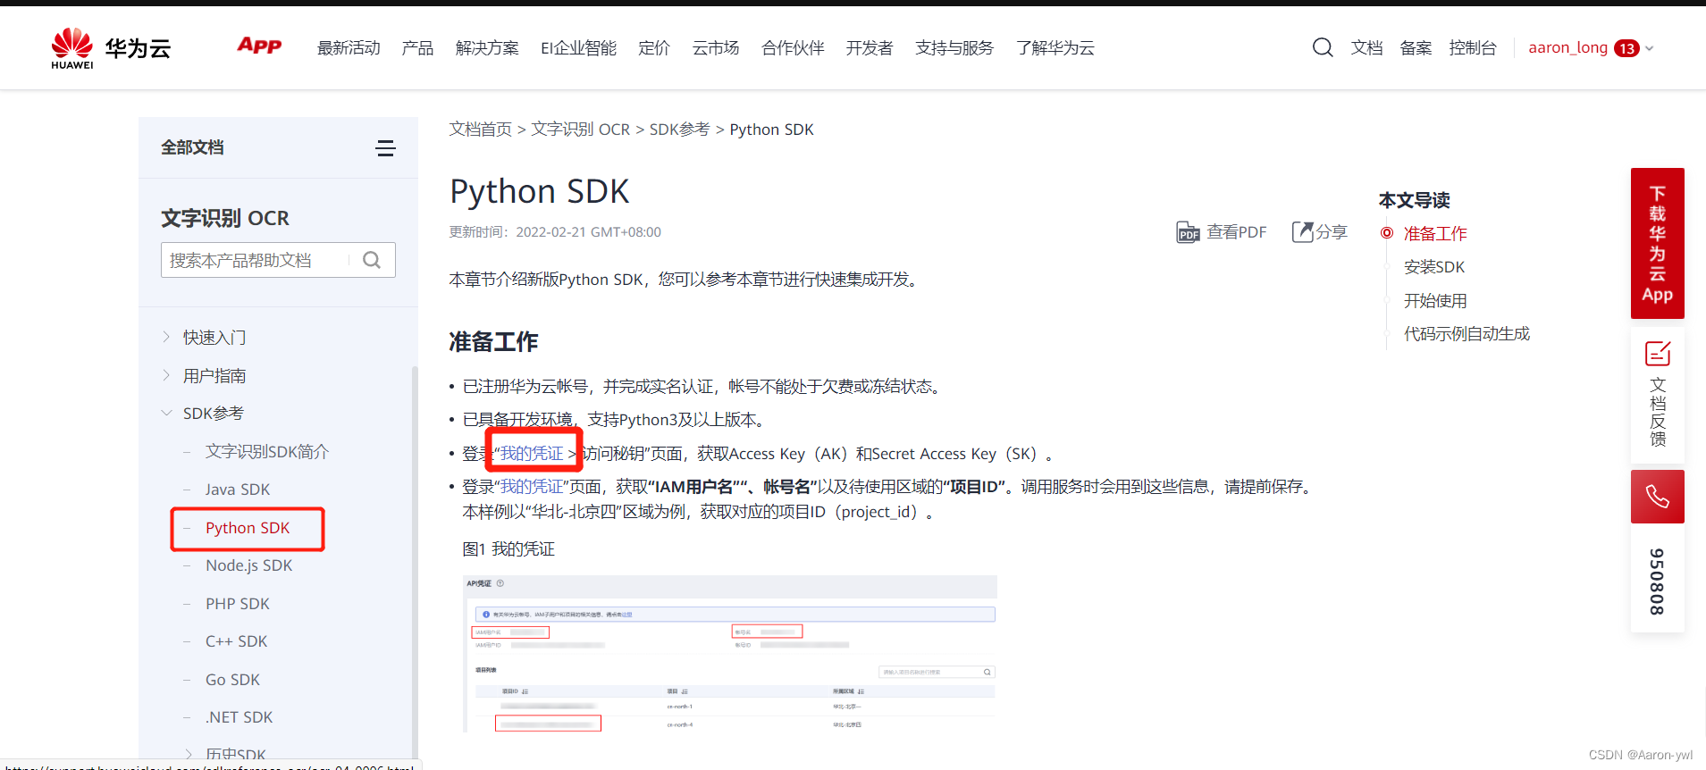Open Java SDK in the sidebar
The image size is (1706, 770).
[x=238, y=490]
